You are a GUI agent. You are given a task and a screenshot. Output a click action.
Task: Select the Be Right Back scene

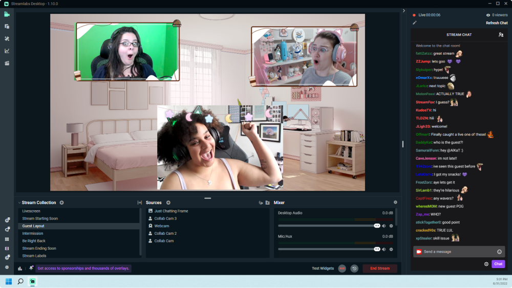(79, 241)
